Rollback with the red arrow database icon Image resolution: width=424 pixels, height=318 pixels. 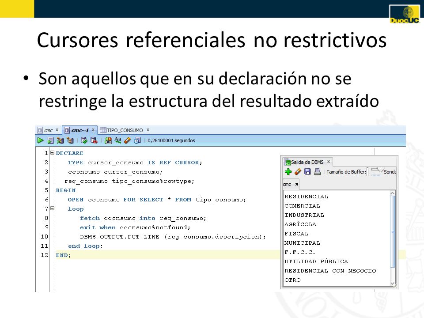coord(94,140)
